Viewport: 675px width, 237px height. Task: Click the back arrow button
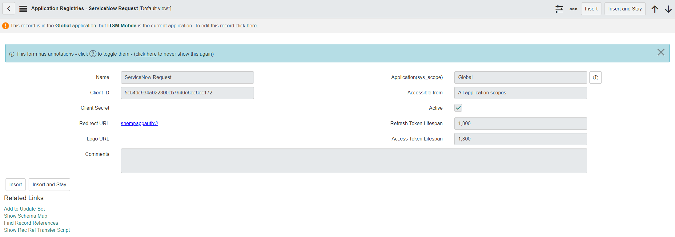[x=9, y=9]
